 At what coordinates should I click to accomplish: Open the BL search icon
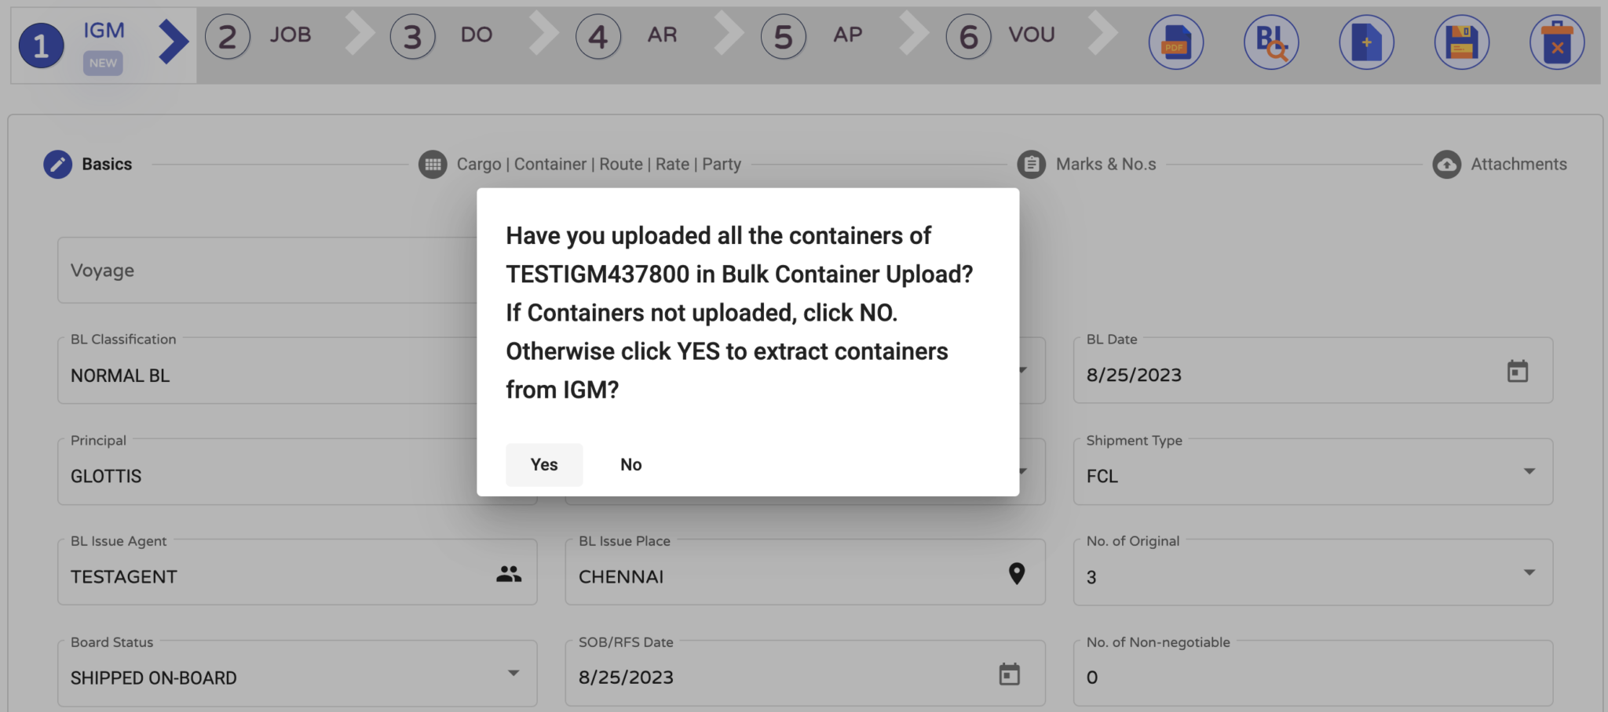[1271, 42]
